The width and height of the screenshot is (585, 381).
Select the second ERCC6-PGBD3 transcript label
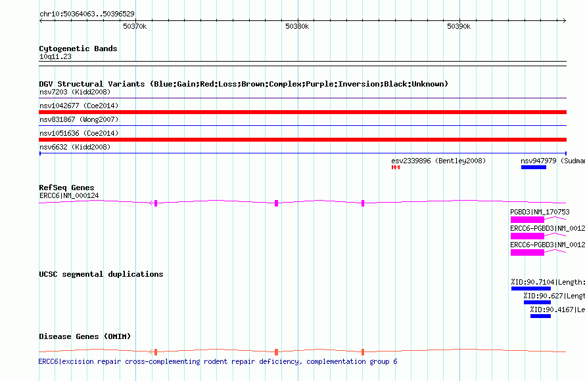(548, 245)
